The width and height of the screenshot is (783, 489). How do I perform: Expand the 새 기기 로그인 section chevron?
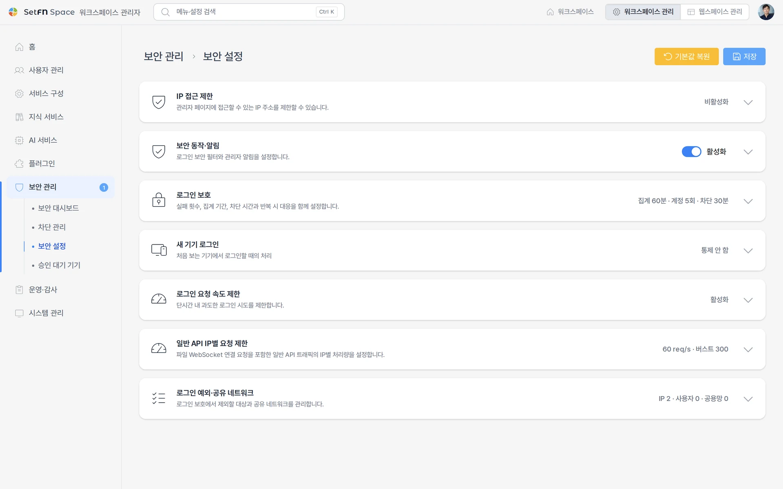[x=748, y=251]
